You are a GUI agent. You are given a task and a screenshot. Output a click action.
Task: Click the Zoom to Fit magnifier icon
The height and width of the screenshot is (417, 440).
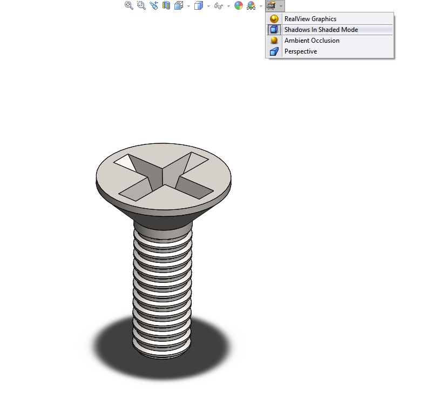(x=129, y=5)
